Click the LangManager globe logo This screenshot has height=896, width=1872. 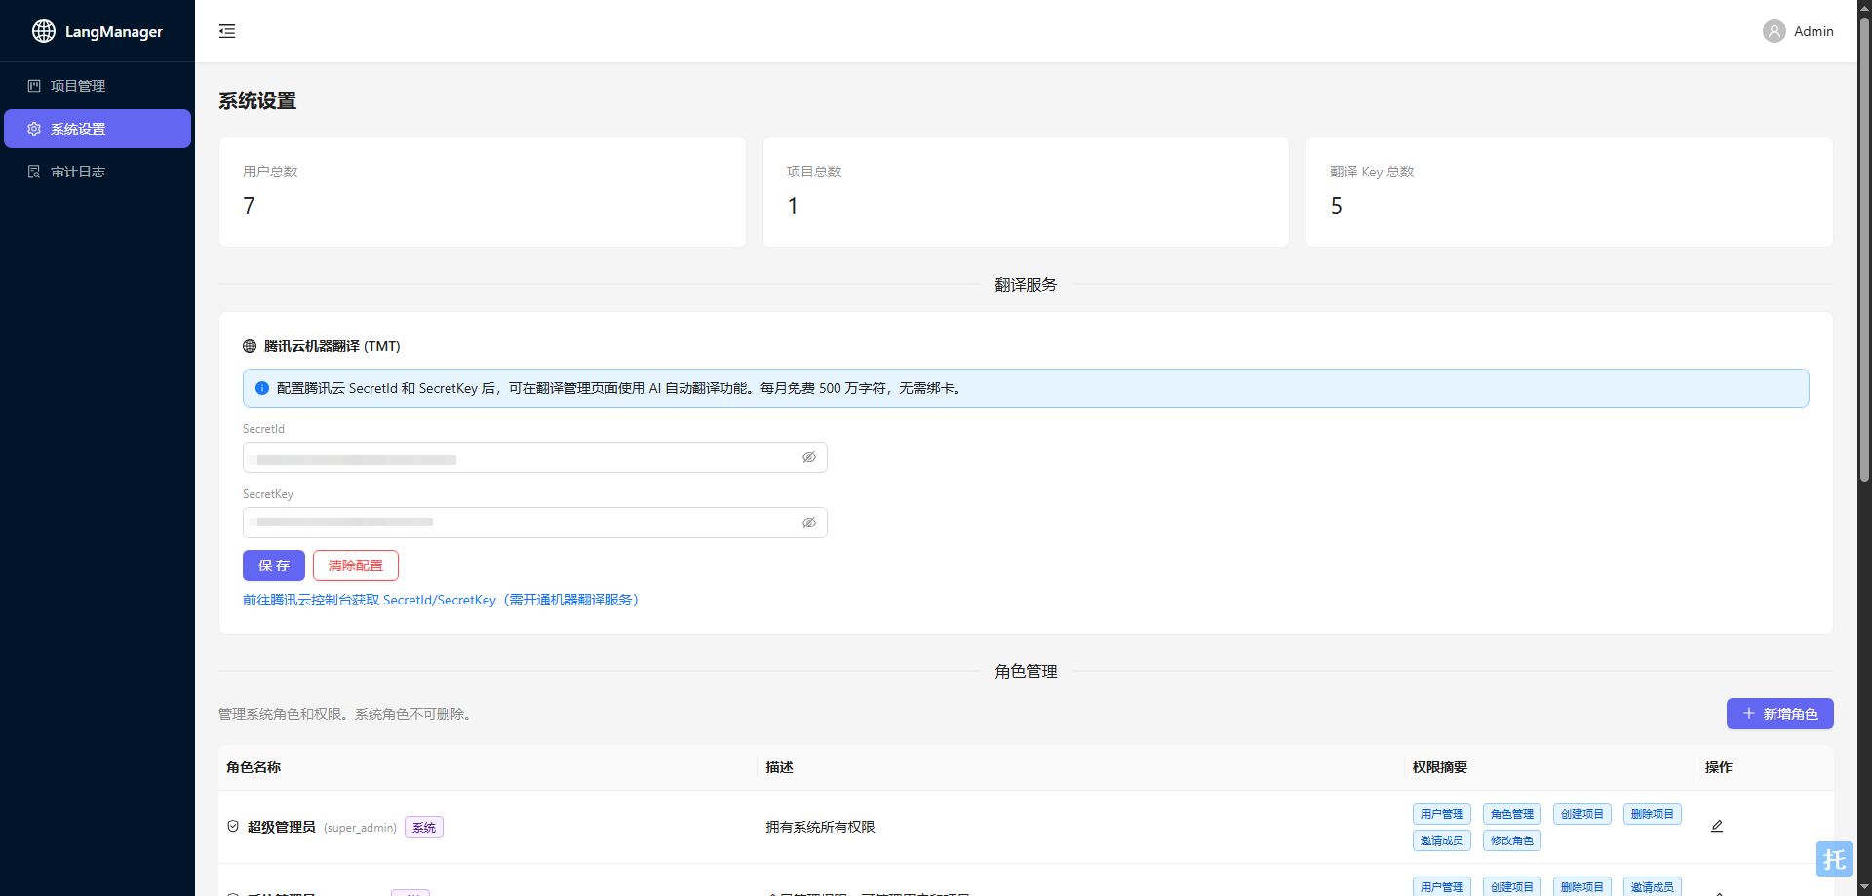(x=44, y=31)
